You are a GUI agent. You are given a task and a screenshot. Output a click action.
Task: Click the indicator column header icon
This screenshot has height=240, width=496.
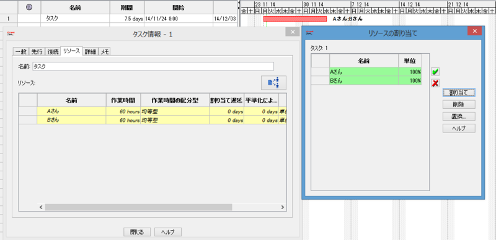[x=29, y=7]
